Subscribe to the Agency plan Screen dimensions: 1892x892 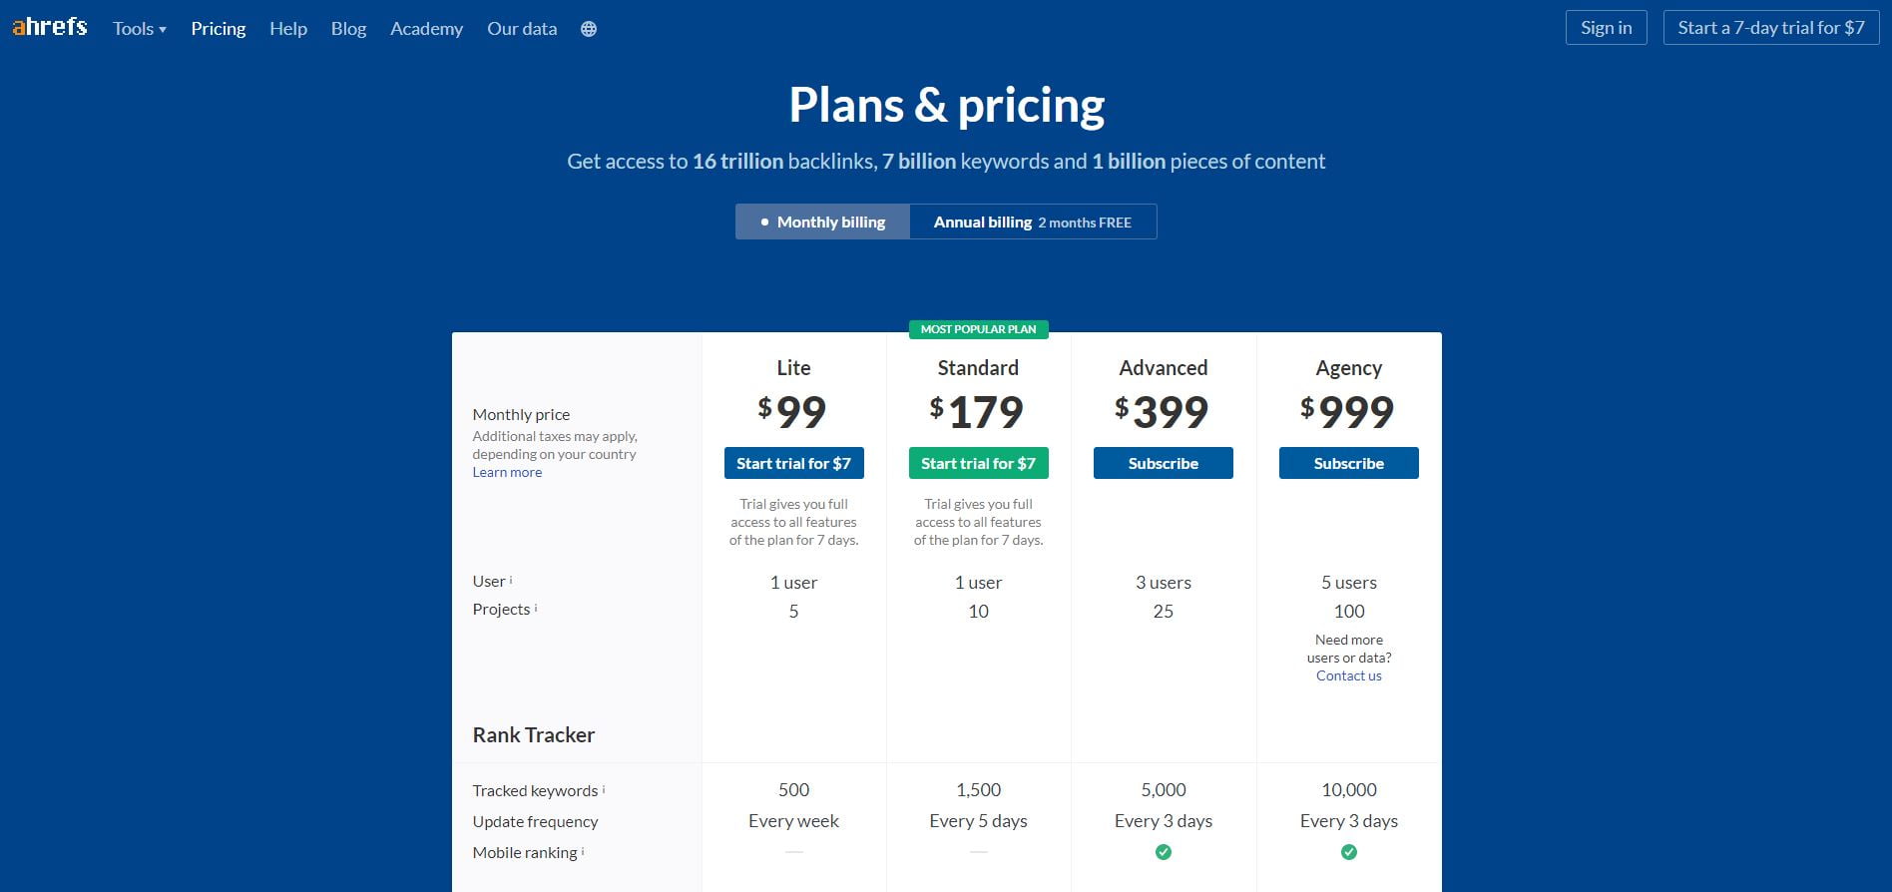[1349, 463]
